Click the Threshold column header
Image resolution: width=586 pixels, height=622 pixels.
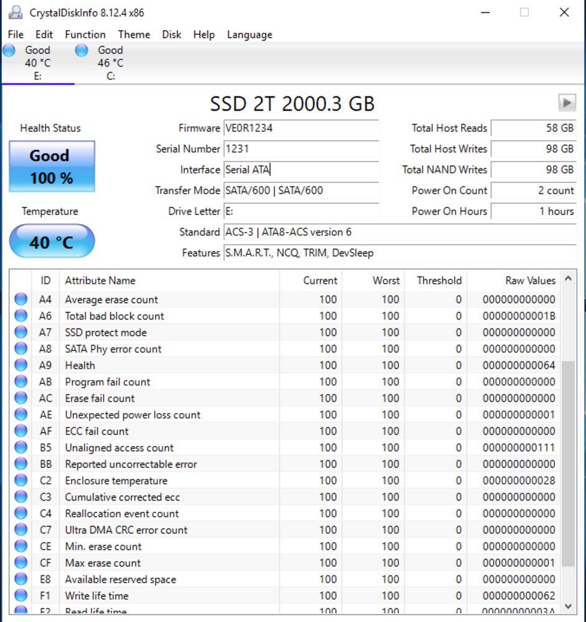[x=435, y=281]
